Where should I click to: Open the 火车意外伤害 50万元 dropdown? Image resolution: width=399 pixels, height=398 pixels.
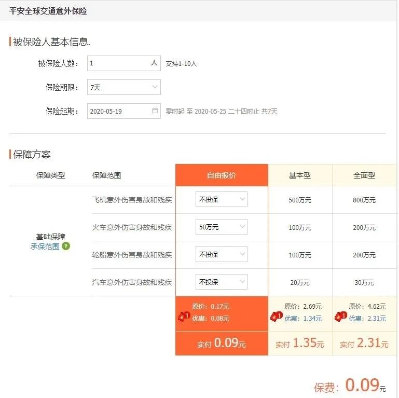(222, 227)
